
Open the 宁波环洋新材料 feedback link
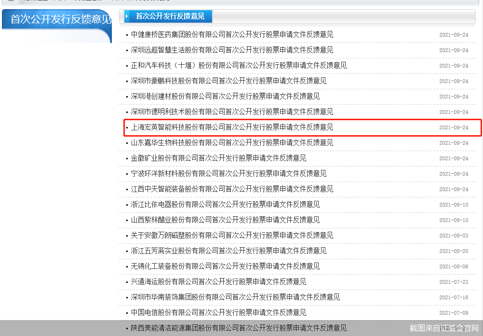[x=228, y=173]
